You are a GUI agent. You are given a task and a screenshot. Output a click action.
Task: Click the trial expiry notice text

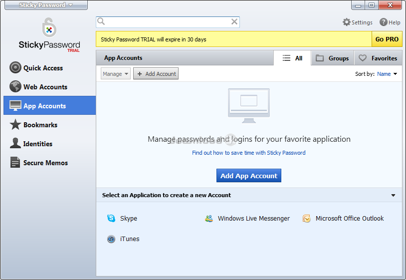pyautogui.click(x=154, y=39)
